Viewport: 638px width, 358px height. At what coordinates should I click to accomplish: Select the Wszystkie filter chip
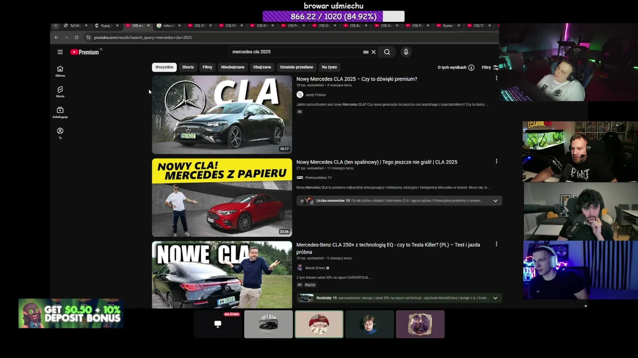(x=164, y=67)
